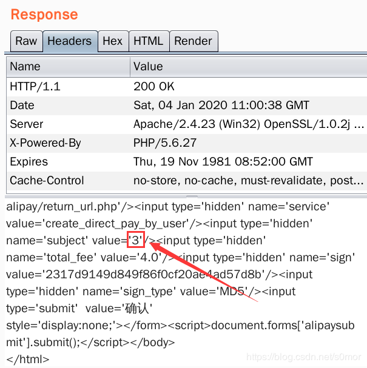Sort by the Name column header
The height and width of the screenshot is (368, 367).
click(x=68, y=67)
